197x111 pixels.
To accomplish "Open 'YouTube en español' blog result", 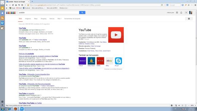I will pos(26,93).
